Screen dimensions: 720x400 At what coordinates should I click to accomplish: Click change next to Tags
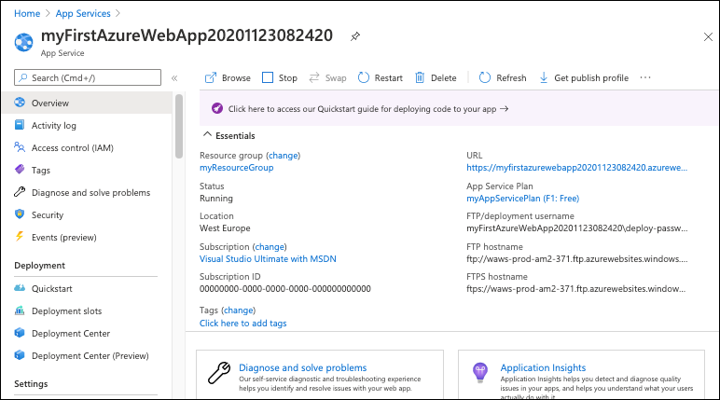(x=239, y=310)
